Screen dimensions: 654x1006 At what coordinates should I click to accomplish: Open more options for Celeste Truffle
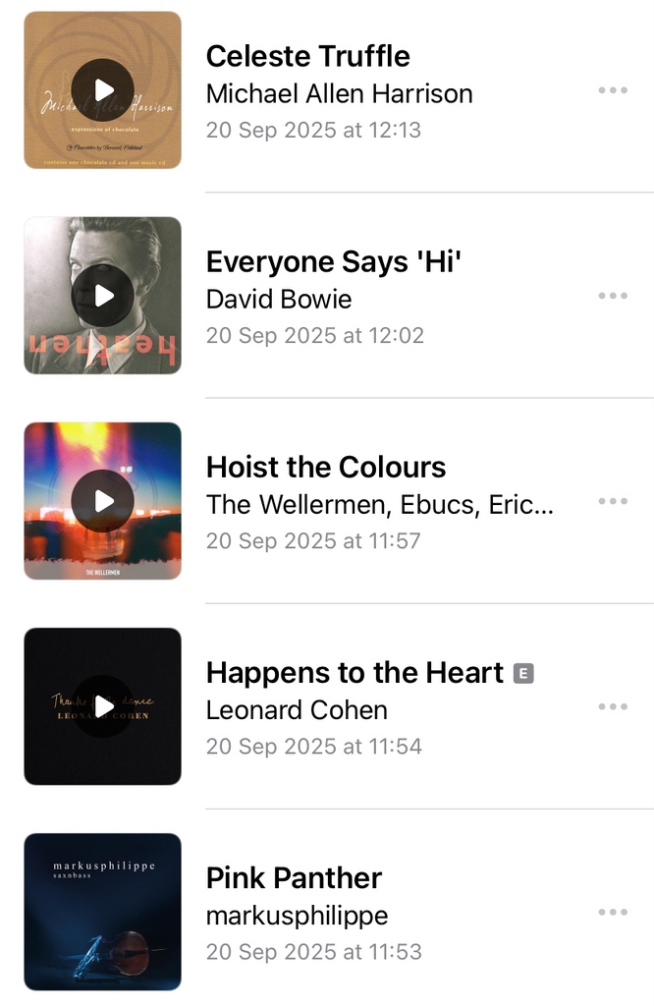coord(613,90)
